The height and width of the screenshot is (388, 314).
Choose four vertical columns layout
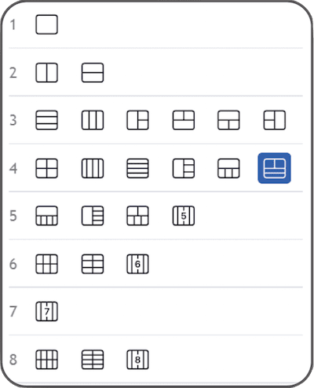[93, 168]
